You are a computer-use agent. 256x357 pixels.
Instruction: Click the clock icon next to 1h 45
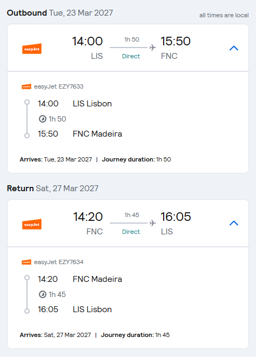coord(43,294)
